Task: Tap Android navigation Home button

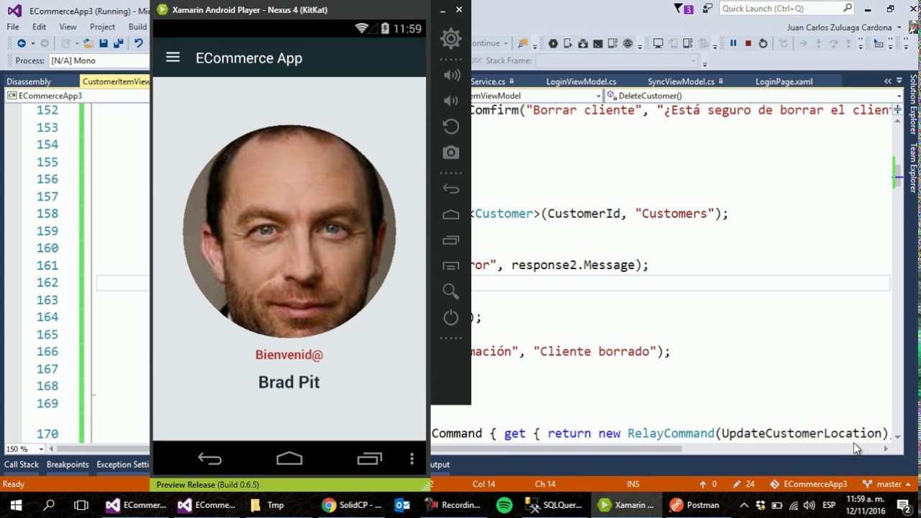Action: [x=289, y=458]
